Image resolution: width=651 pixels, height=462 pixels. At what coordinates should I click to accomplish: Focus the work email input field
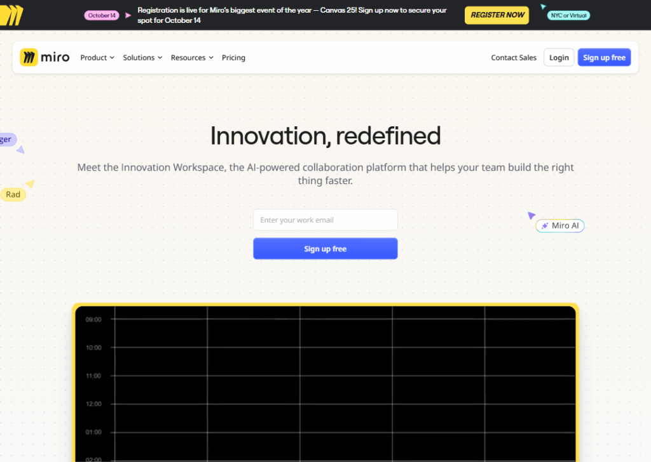[325, 220]
